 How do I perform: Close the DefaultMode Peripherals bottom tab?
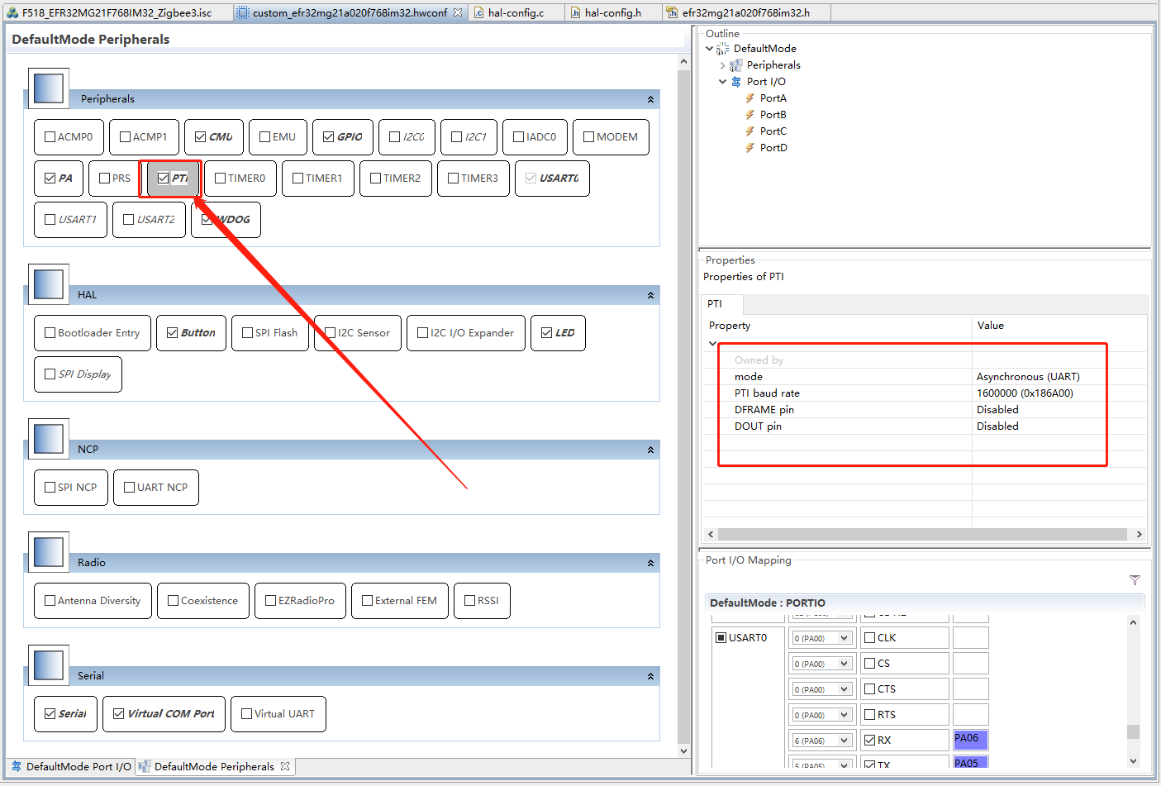285,766
